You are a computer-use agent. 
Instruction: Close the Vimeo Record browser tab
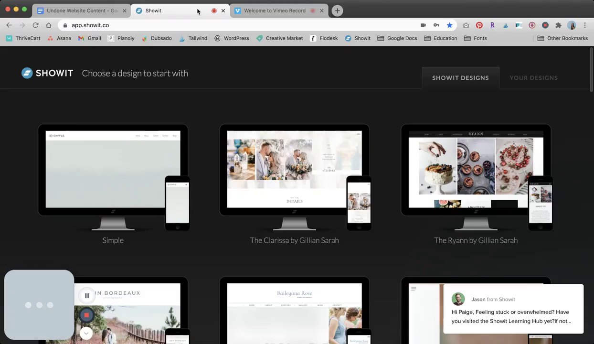click(x=321, y=11)
